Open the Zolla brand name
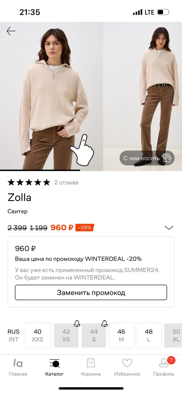Image resolution: width=182 pixels, height=393 pixels. point(19,198)
